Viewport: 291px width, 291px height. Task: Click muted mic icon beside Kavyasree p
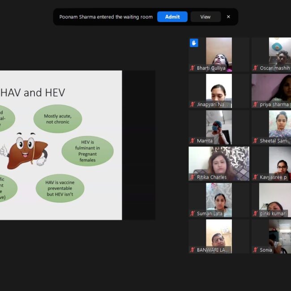[255, 177]
